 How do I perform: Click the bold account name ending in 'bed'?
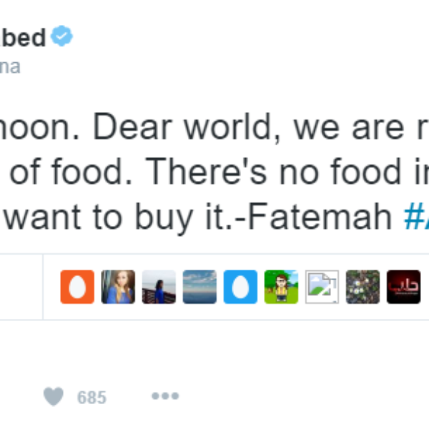(x=21, y=37)
